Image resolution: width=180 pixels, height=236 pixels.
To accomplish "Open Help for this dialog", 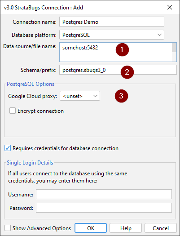I will (126, 228).
